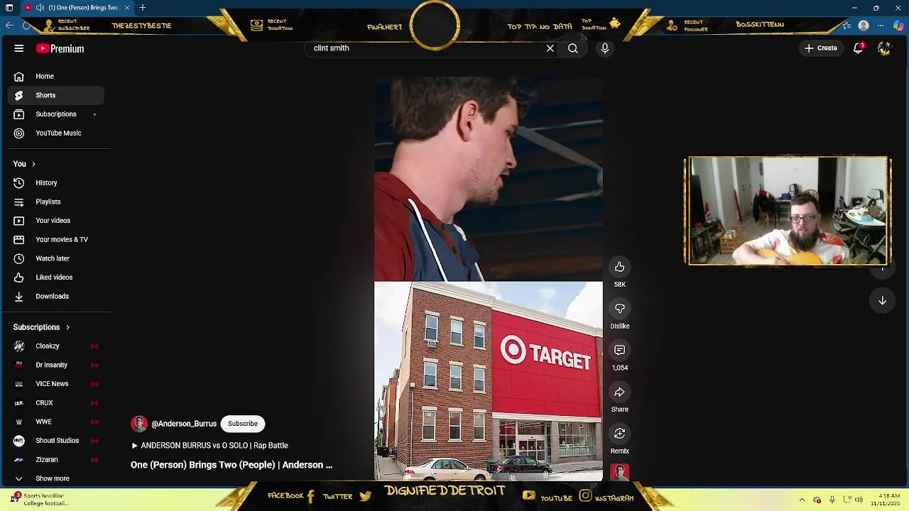Start voice search with microphone
This screenshot has height=511, width=909.
coord(605,48)
